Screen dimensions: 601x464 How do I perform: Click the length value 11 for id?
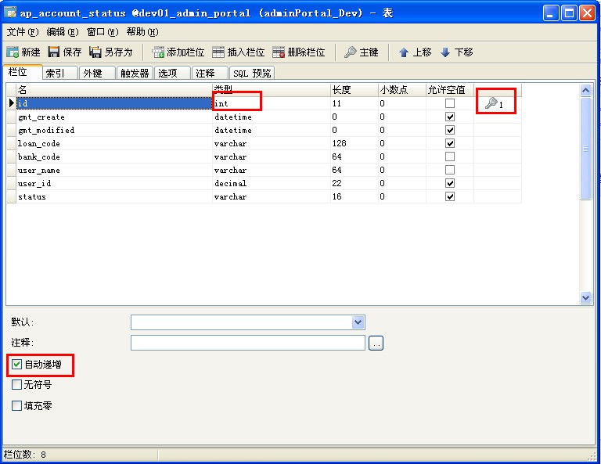[x=354, y=103]
